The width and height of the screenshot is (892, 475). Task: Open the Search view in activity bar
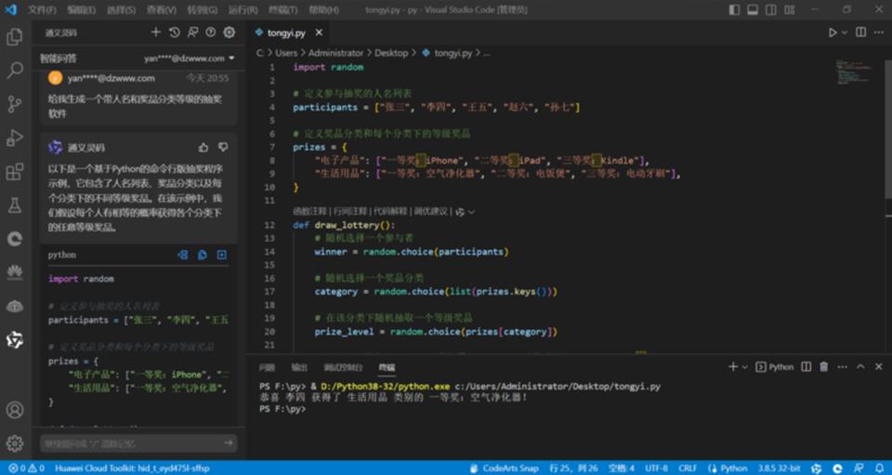click(x=15, y=71)
